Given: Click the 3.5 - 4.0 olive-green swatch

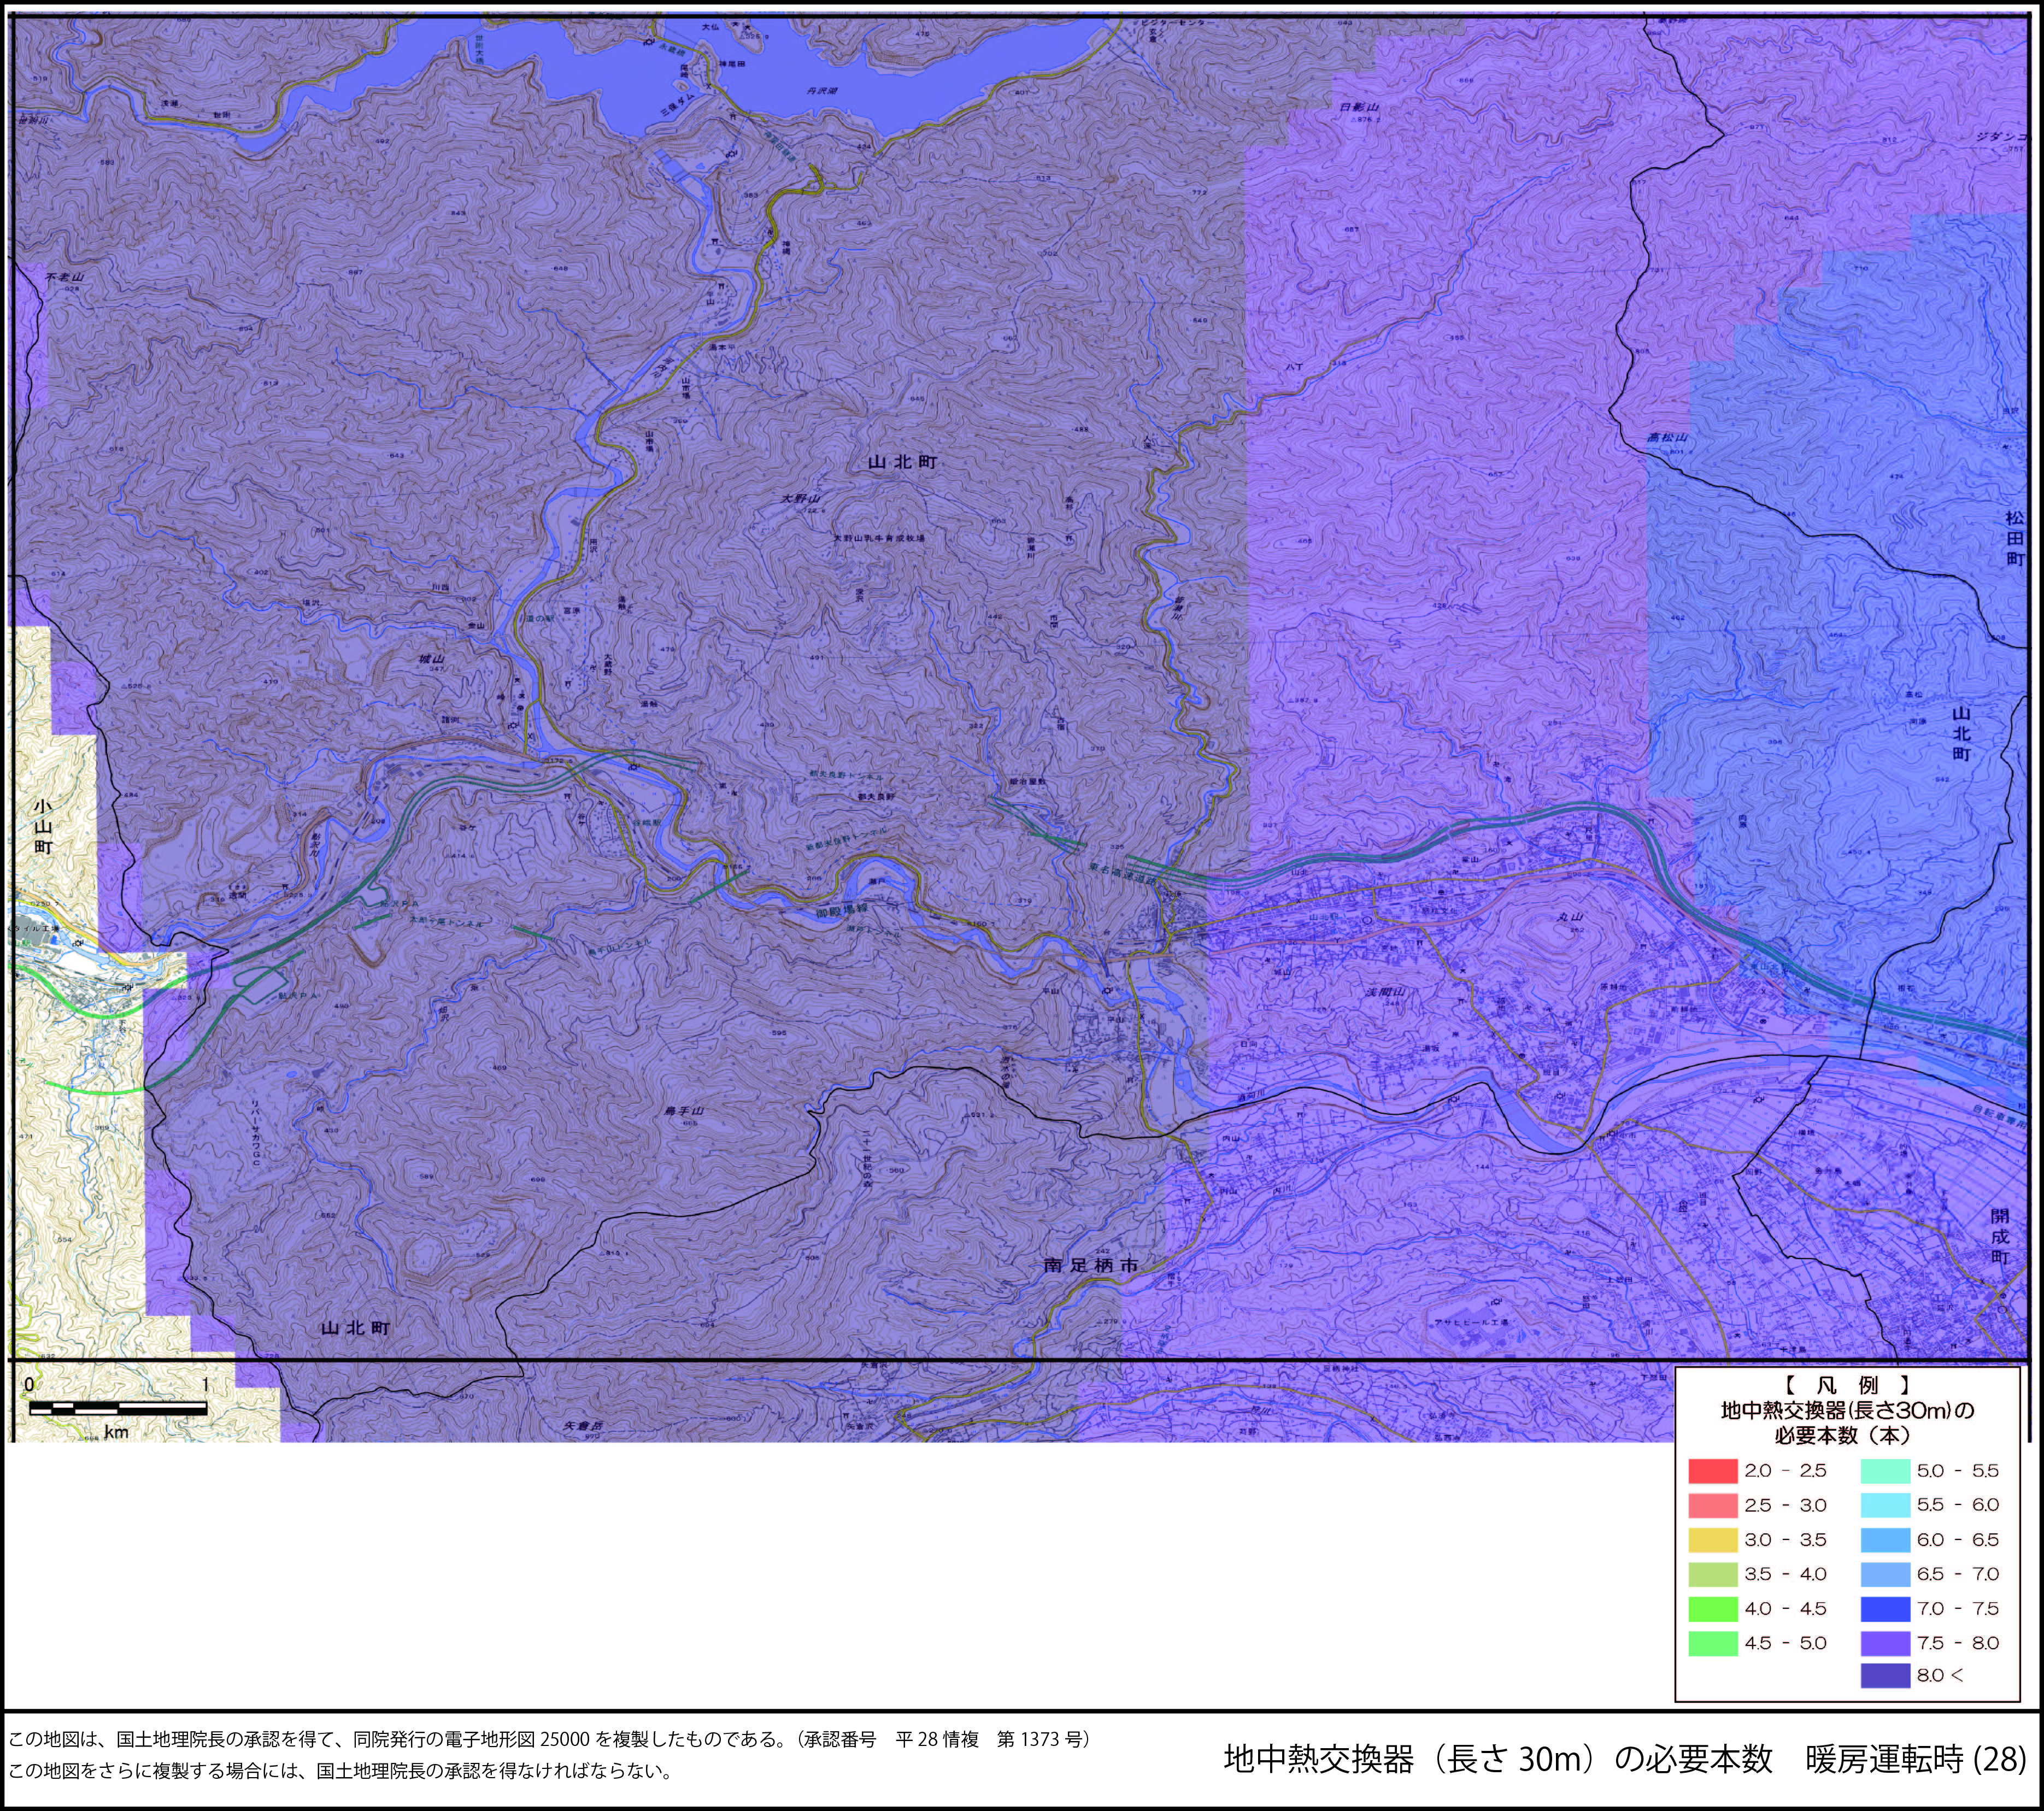Looking at the screenshot, I should (1713, 1574).
